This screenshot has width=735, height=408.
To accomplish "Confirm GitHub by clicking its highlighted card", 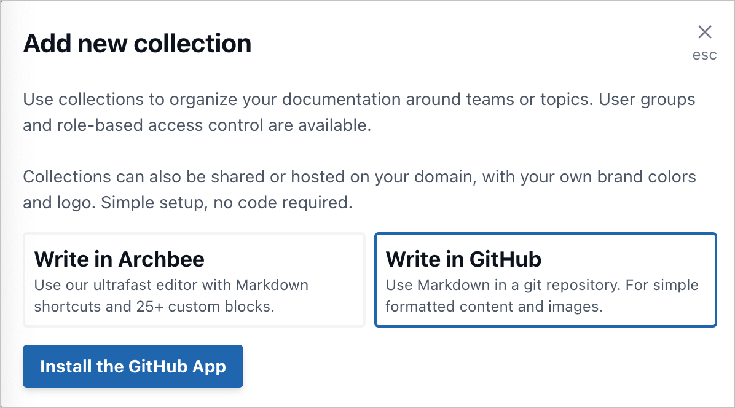I will [544, 280].
